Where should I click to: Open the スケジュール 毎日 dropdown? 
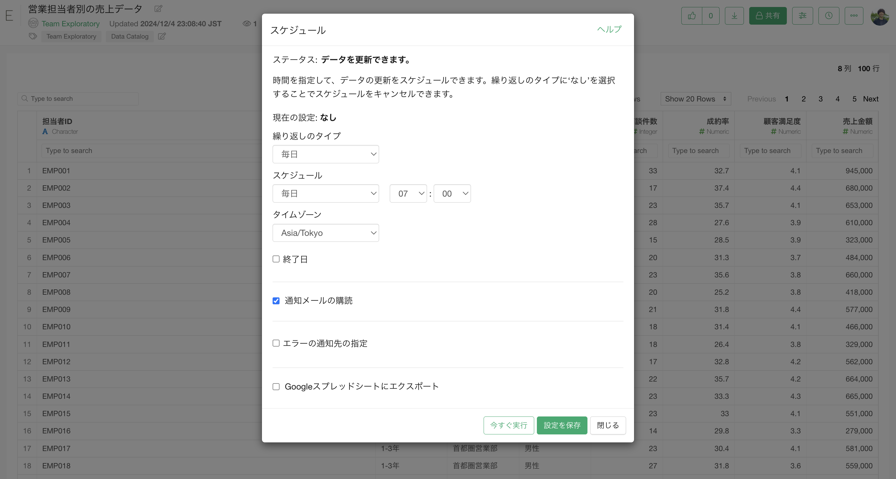pyautogui.click(x=326, y=193)
